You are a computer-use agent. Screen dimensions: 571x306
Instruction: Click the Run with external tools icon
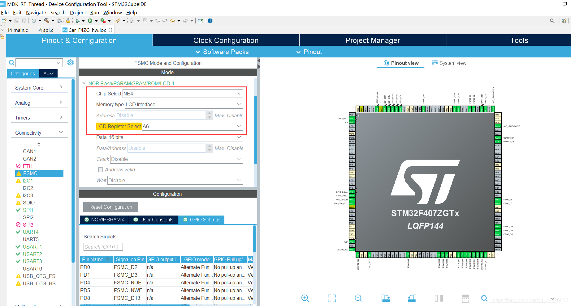click(x=103, y=21)
